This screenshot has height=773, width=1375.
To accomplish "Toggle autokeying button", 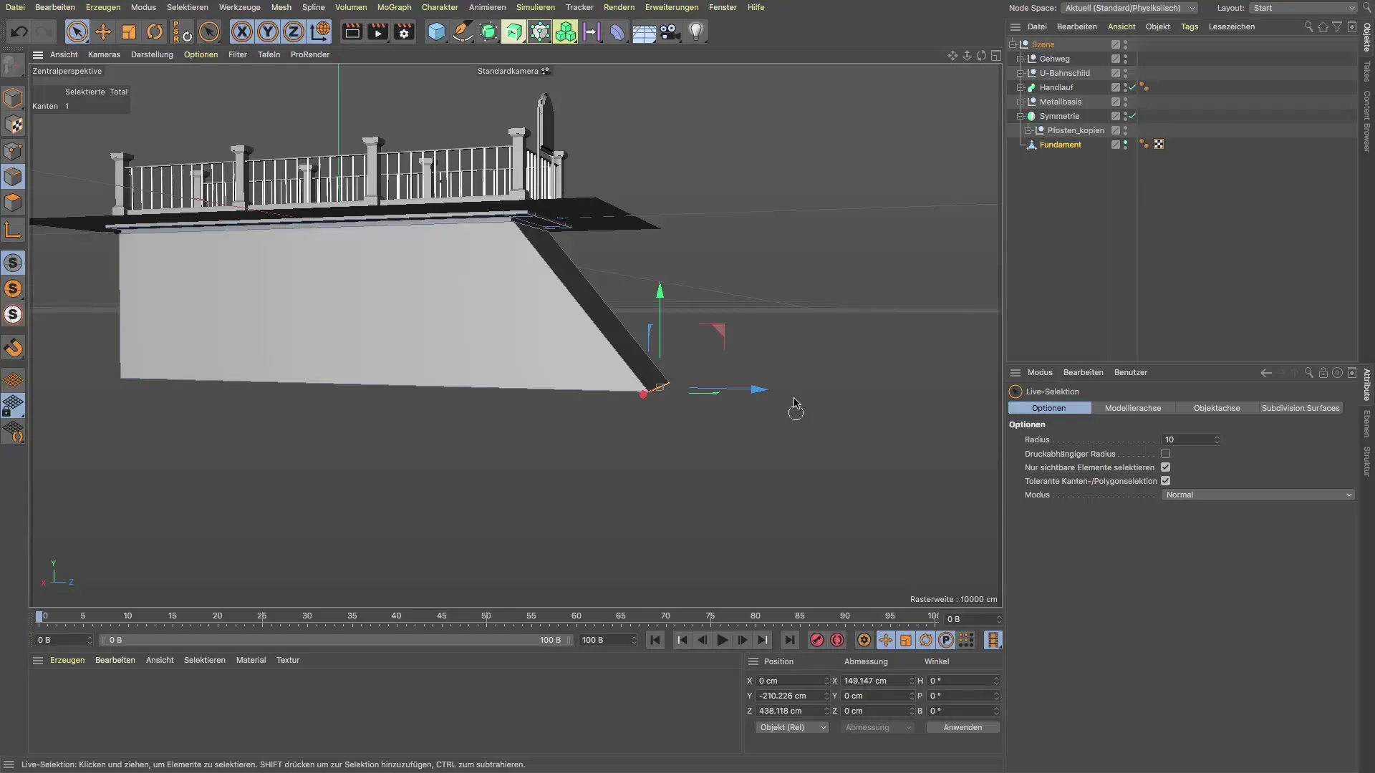I will pyautogui.click(x=837, y=640).
